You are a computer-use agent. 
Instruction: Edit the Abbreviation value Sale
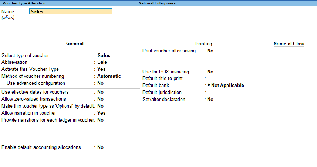tap(102, 62)
